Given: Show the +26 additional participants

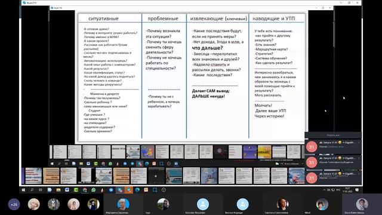Looking at the screenshot, I should point(14,204).
